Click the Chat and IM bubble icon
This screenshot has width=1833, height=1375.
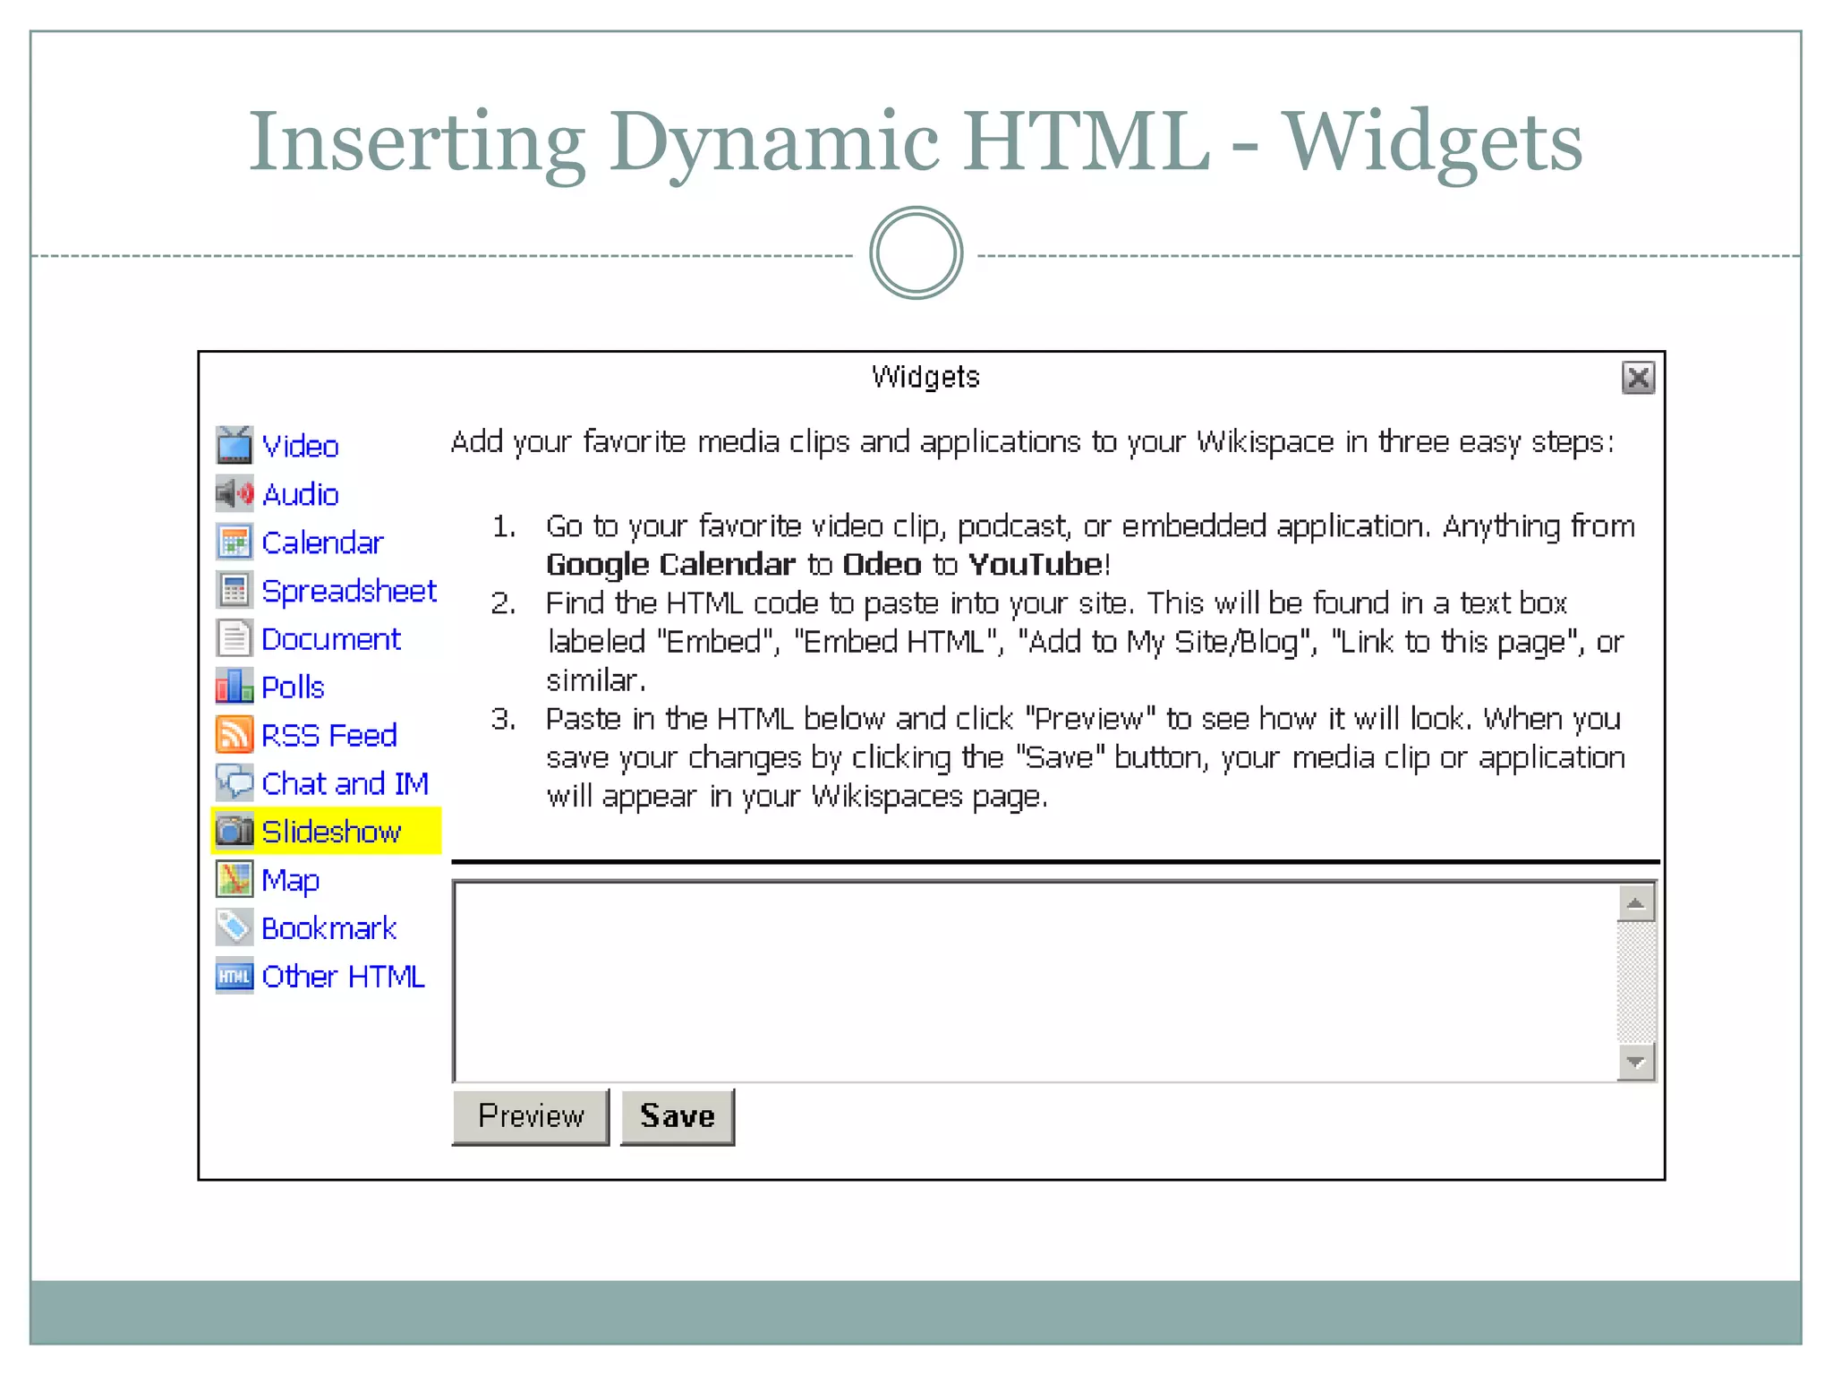pos(234,783)
